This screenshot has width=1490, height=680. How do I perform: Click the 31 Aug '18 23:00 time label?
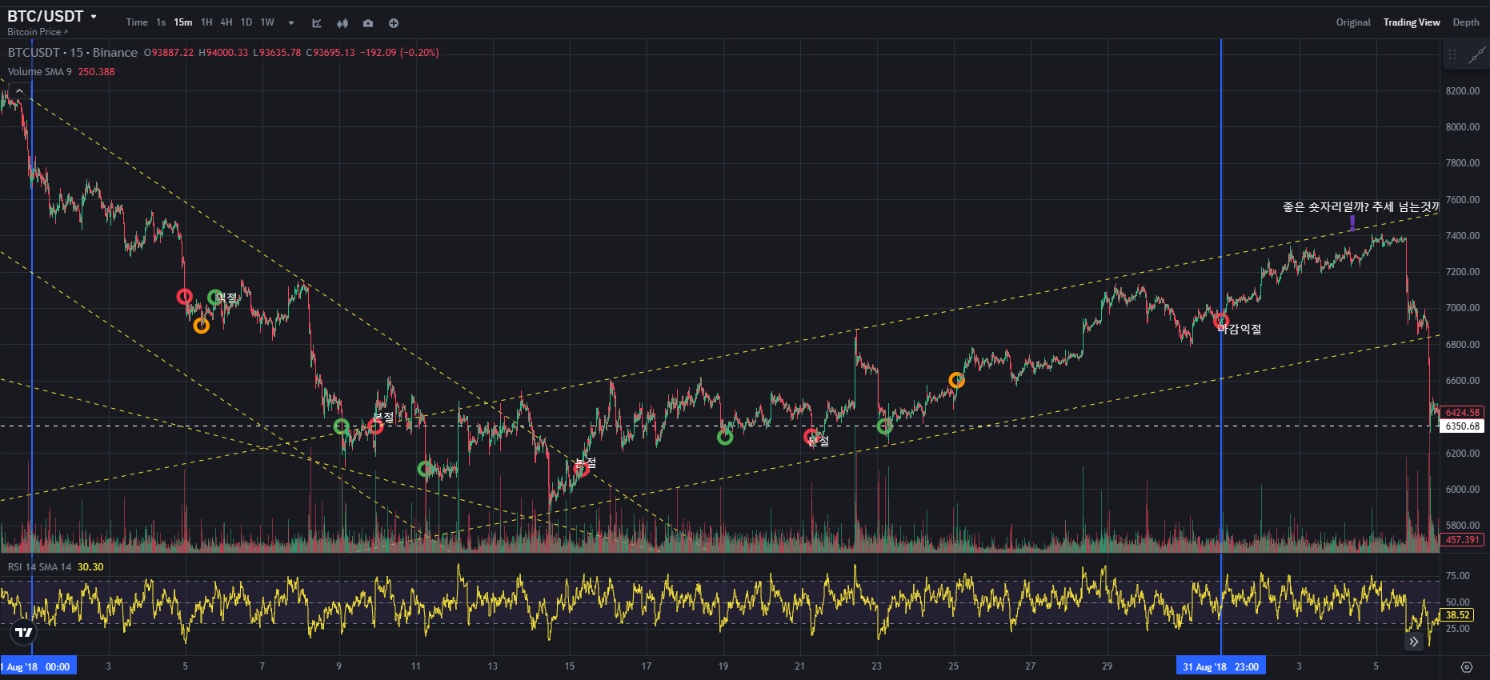1220,666
